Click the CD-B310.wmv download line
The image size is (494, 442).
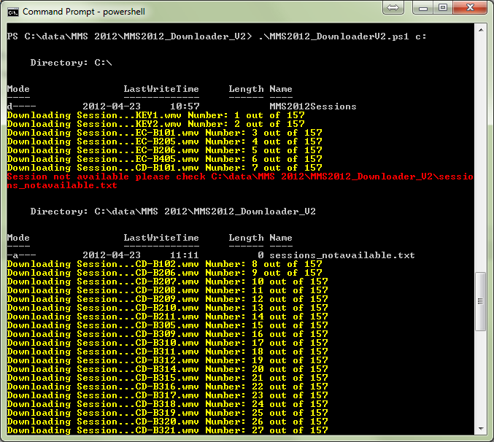pyautogui.click(x=168, y=343)
